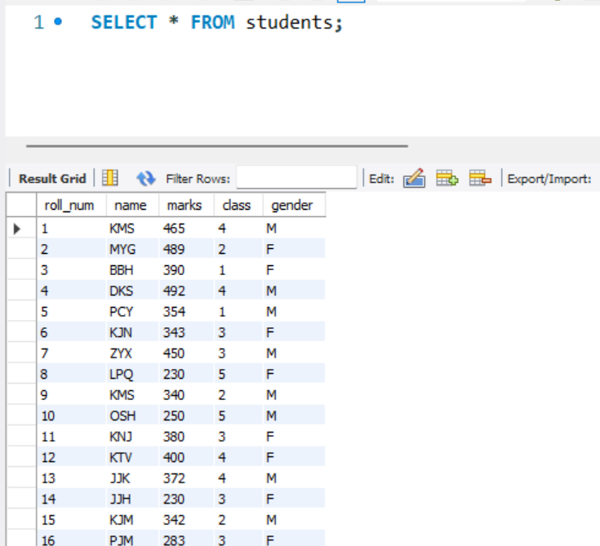
Task: Click the delete selected rows icon
Action: 479,178
